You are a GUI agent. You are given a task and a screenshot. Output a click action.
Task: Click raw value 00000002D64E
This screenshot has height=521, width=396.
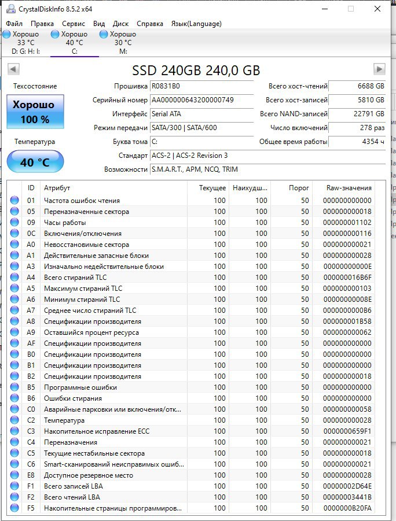(x=347, y=486)
